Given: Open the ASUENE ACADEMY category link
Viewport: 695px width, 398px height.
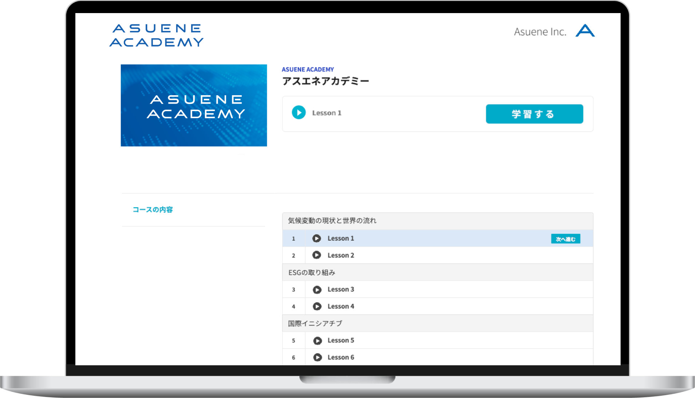Looking at the screenshot, I should click(308, 69).
